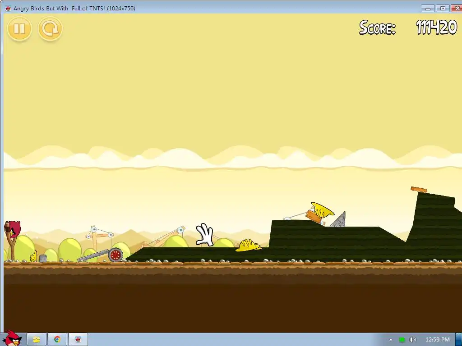The height and width of the screenshot is (346, 462).
Task: Restart the level using the circular arrow
Action: (50, 28)
